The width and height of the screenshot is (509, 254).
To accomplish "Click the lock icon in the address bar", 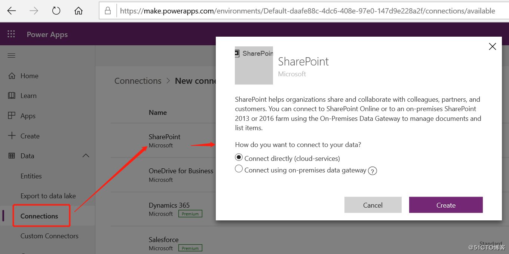I will point(108,11).
